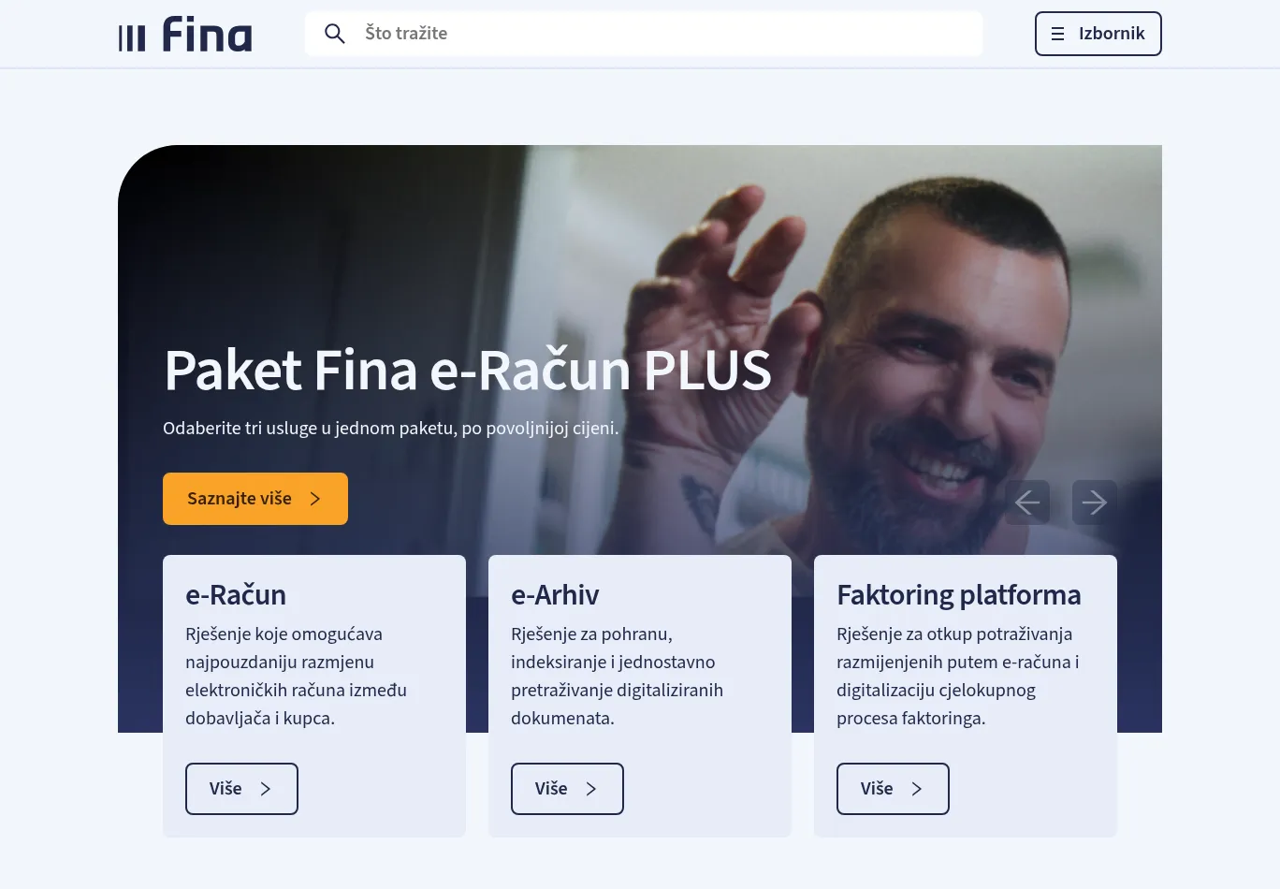Viewport: 1280px width, 889px height.
Task: Click the Saznajte više button
Action: click(255, 499)
